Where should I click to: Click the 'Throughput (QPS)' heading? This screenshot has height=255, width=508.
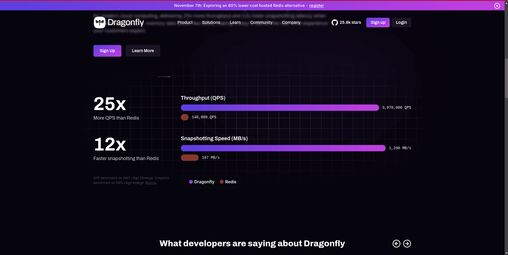(x=203, y=98)
